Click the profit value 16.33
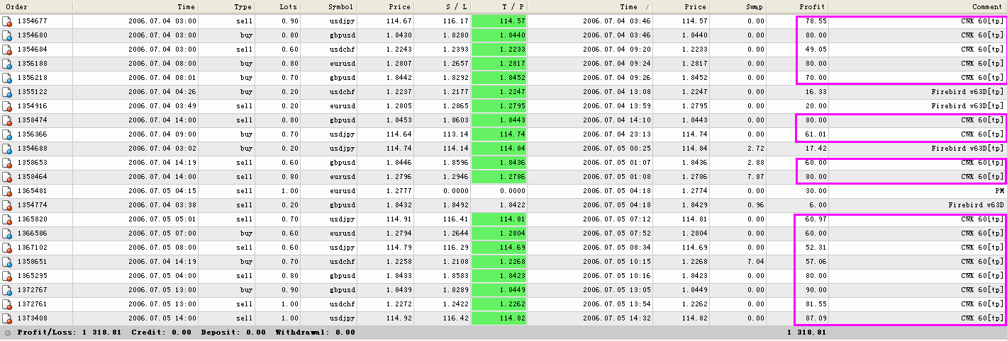This screenshot has width=1007, height=341. 816,92
